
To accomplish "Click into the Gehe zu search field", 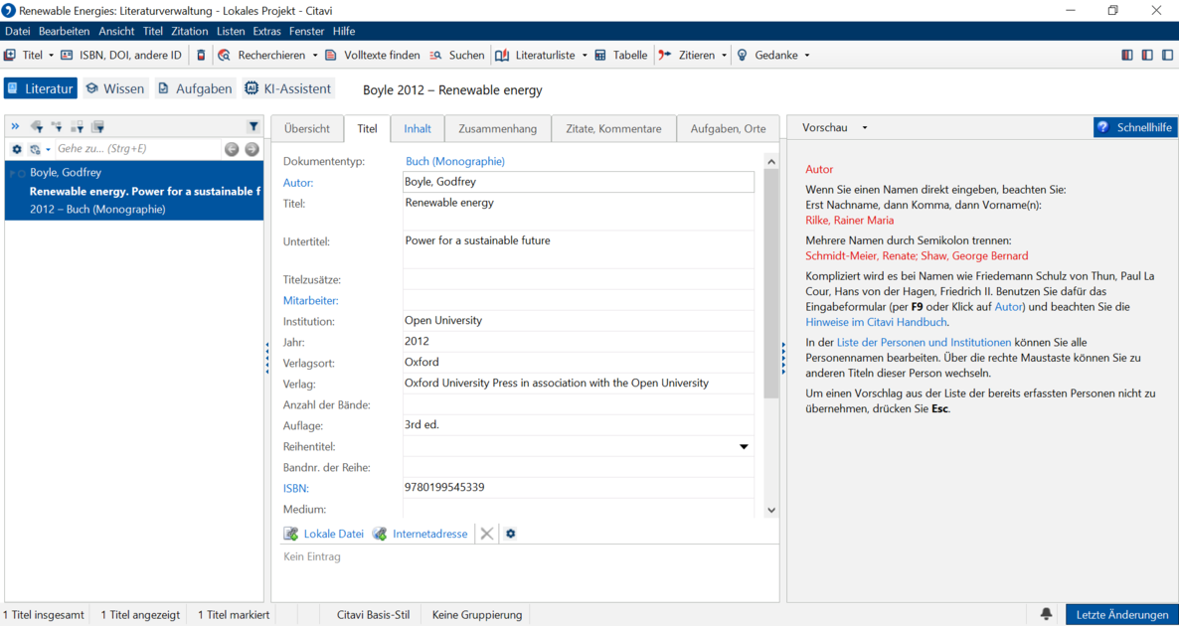I will (x=139, y=149).
